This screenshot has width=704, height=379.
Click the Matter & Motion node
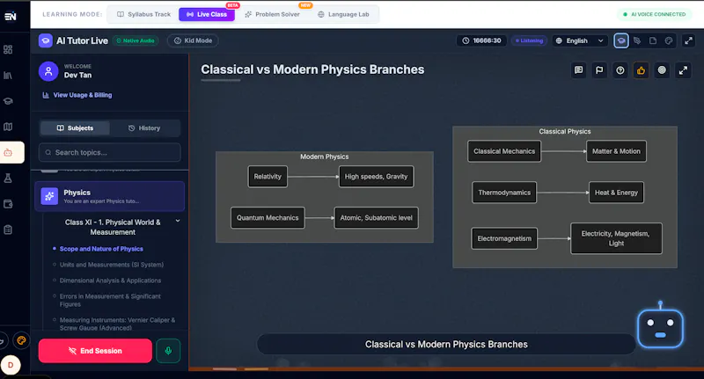coord(616,151)
